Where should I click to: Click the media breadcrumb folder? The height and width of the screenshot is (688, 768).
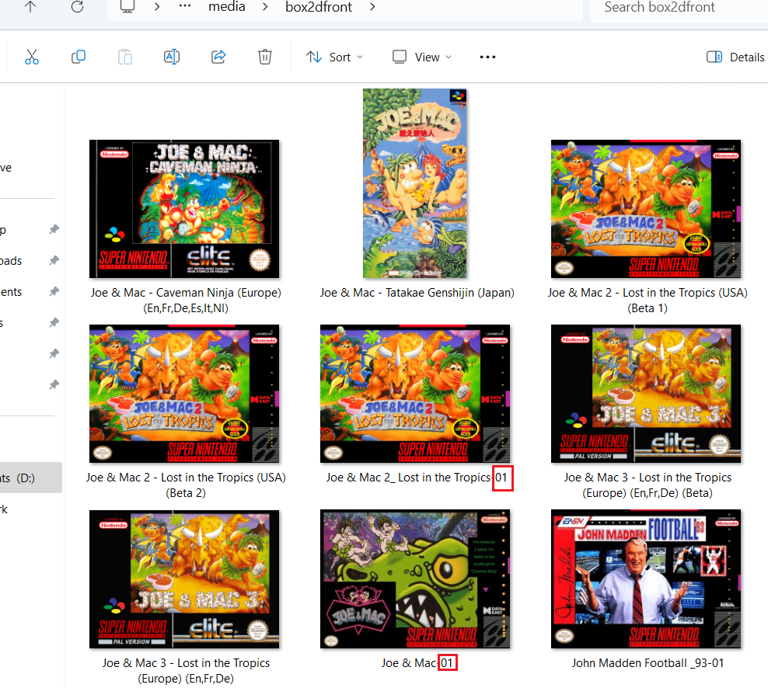tap(227, 7)
